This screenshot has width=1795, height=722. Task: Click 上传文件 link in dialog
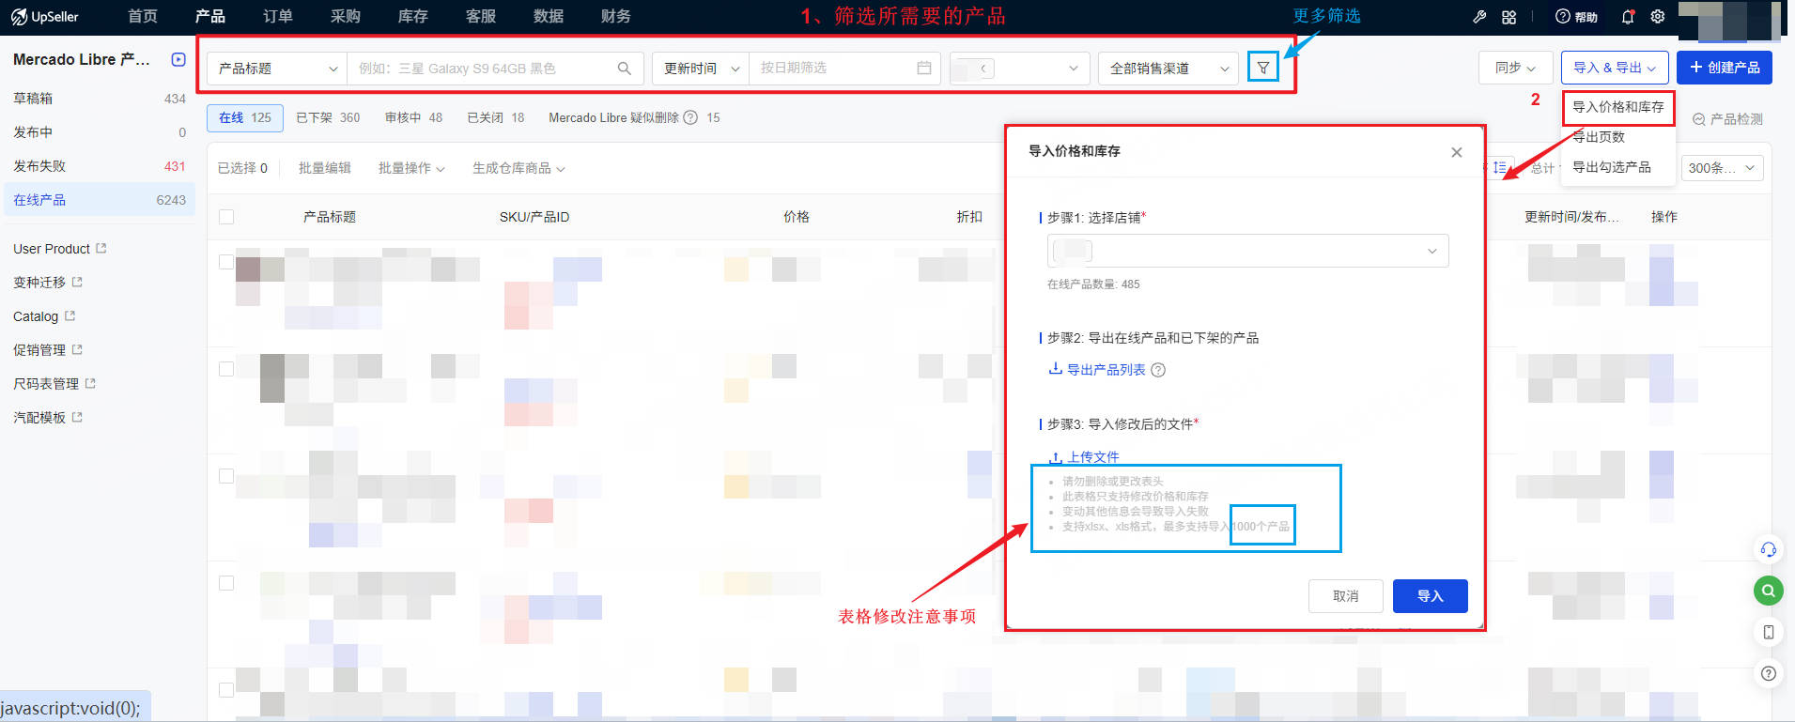click(1084, 457)
